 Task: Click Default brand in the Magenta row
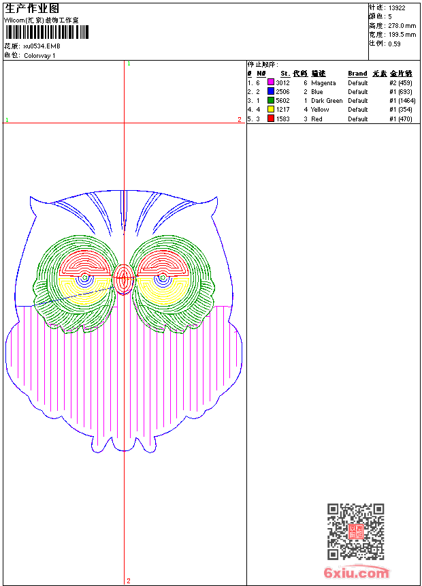tap(358, 82)
